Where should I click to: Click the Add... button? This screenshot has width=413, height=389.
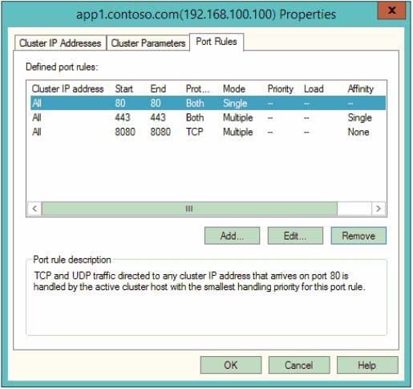tap(232, 235)
